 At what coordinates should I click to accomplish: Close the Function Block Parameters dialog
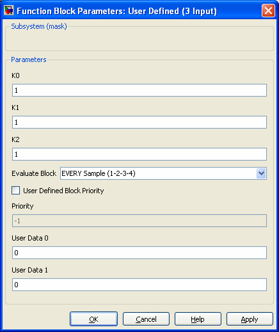[x=268, y=10]
